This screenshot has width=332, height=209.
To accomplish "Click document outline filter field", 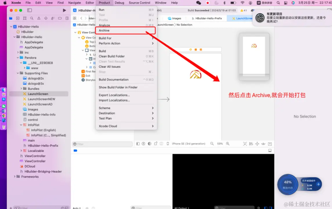I will 102,144.
